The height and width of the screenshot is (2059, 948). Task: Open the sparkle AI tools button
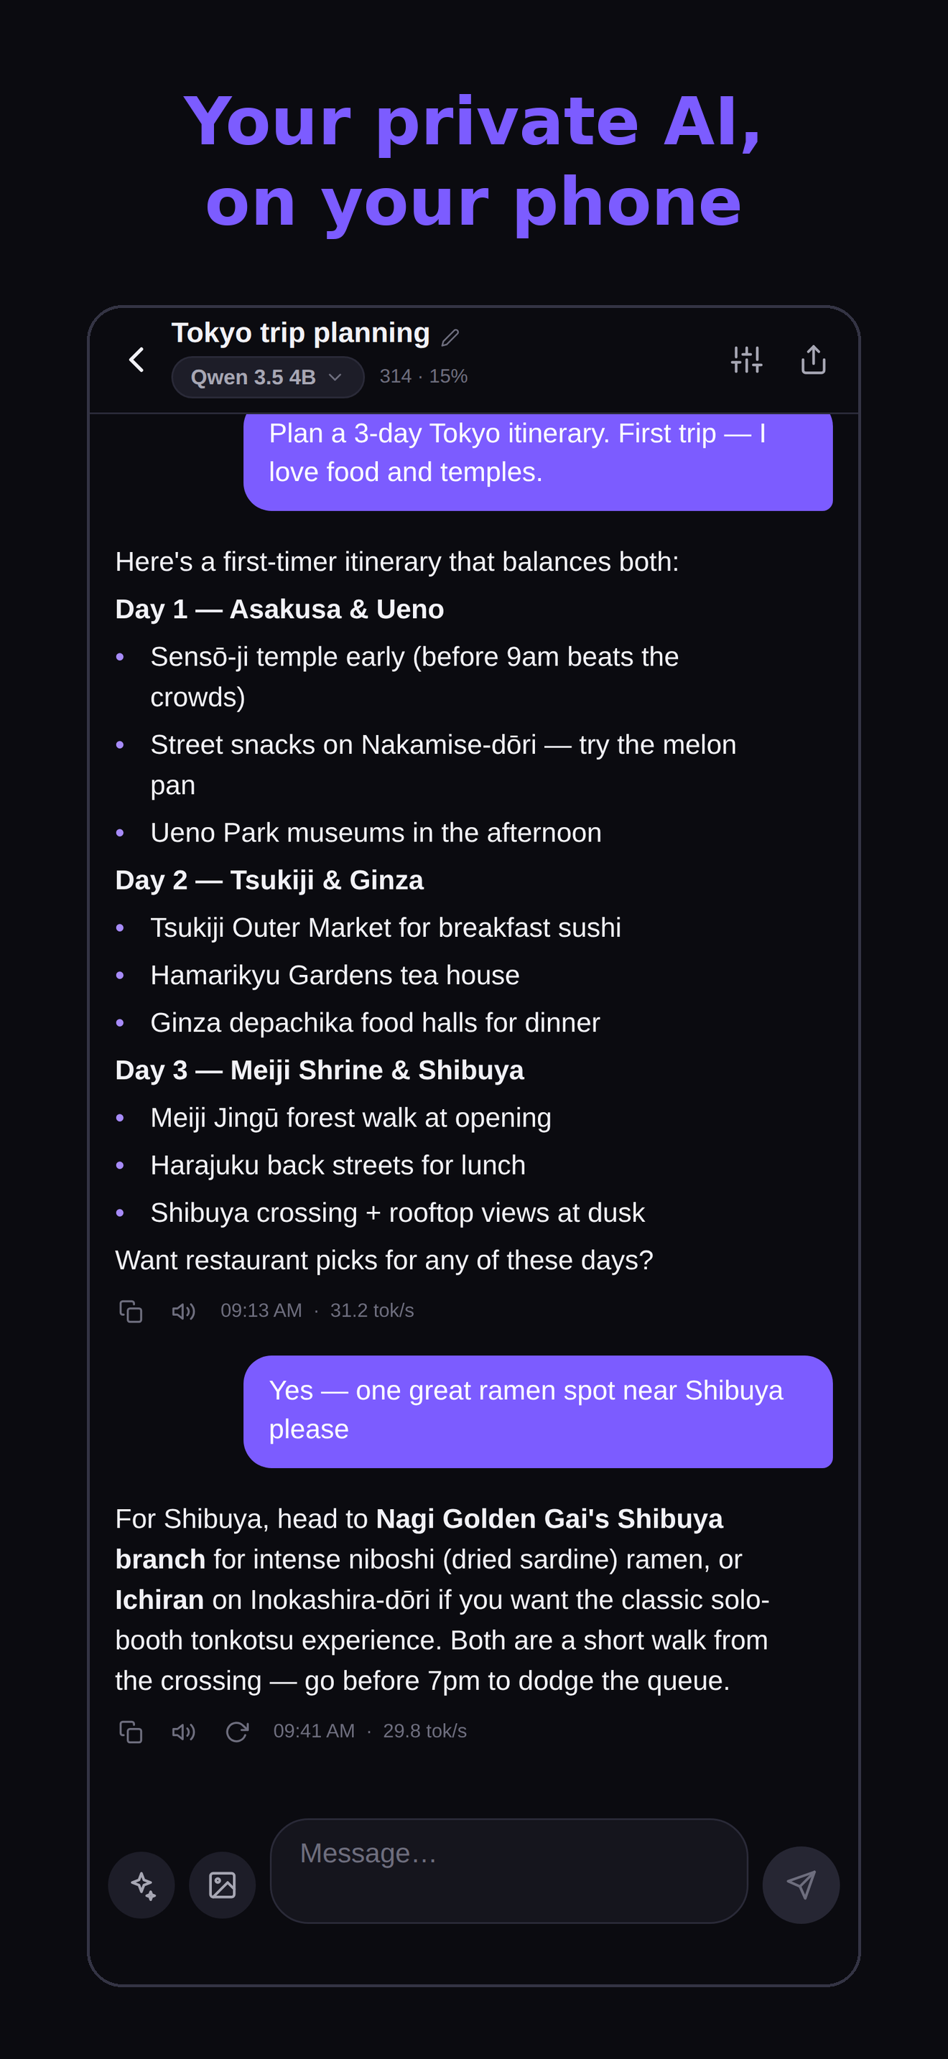[141, 1885]
